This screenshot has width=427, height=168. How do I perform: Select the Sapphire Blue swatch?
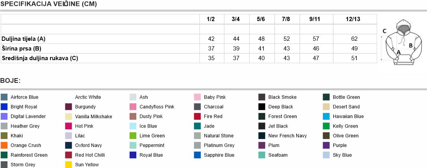197,155
